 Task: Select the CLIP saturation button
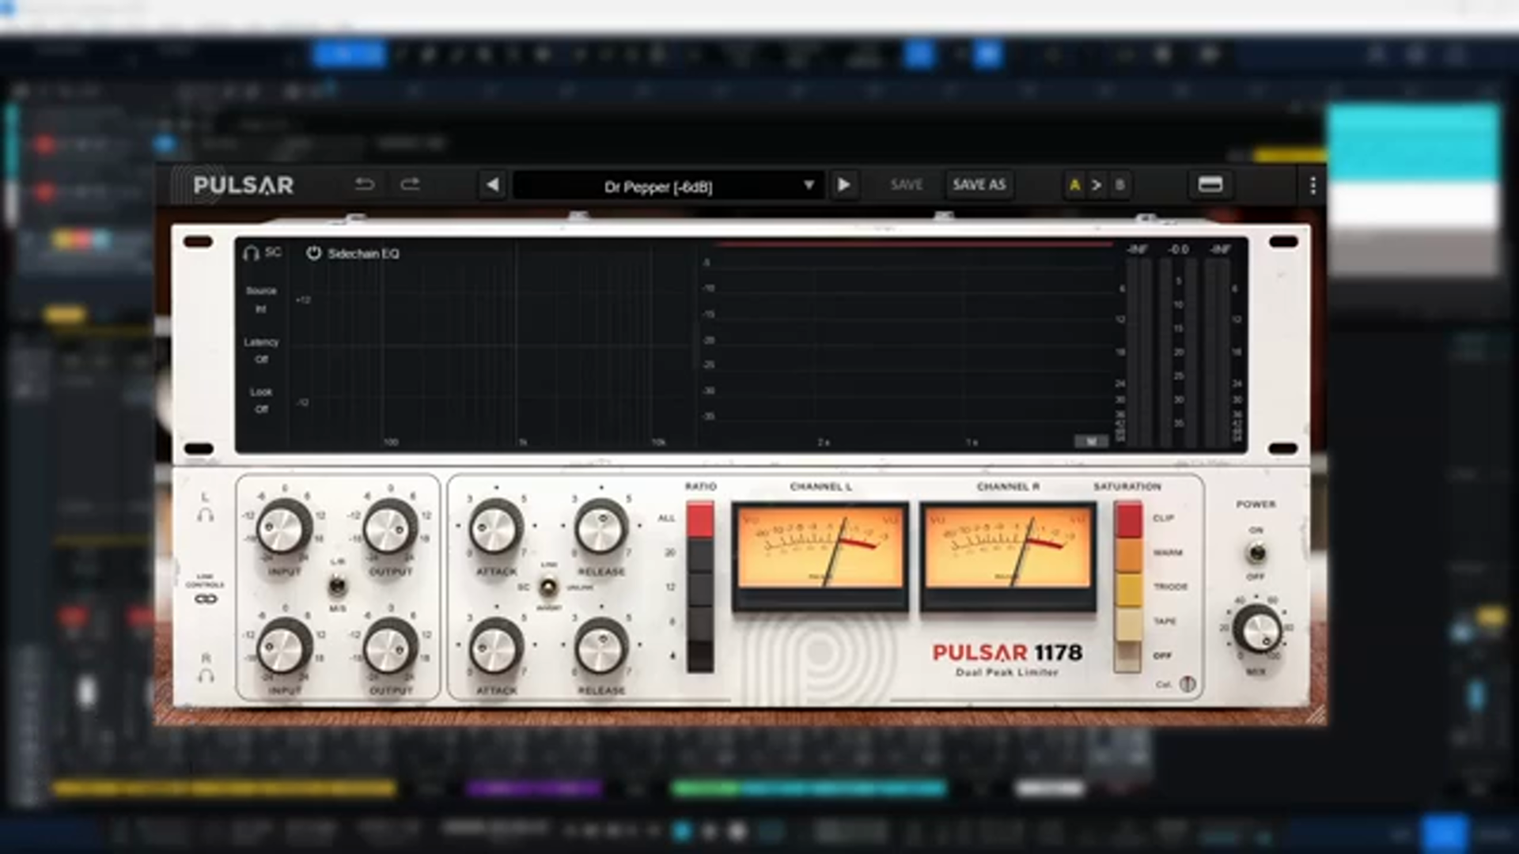tap(1128, 520)
